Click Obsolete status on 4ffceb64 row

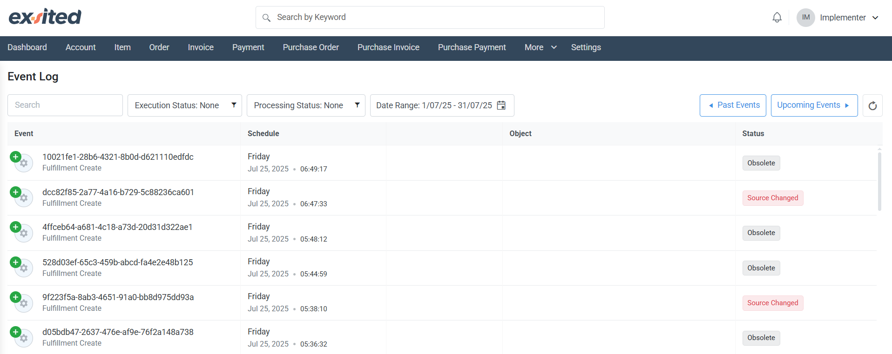tap(761, 233)
